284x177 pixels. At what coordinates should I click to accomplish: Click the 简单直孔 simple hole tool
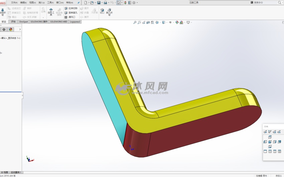point(71,13)
